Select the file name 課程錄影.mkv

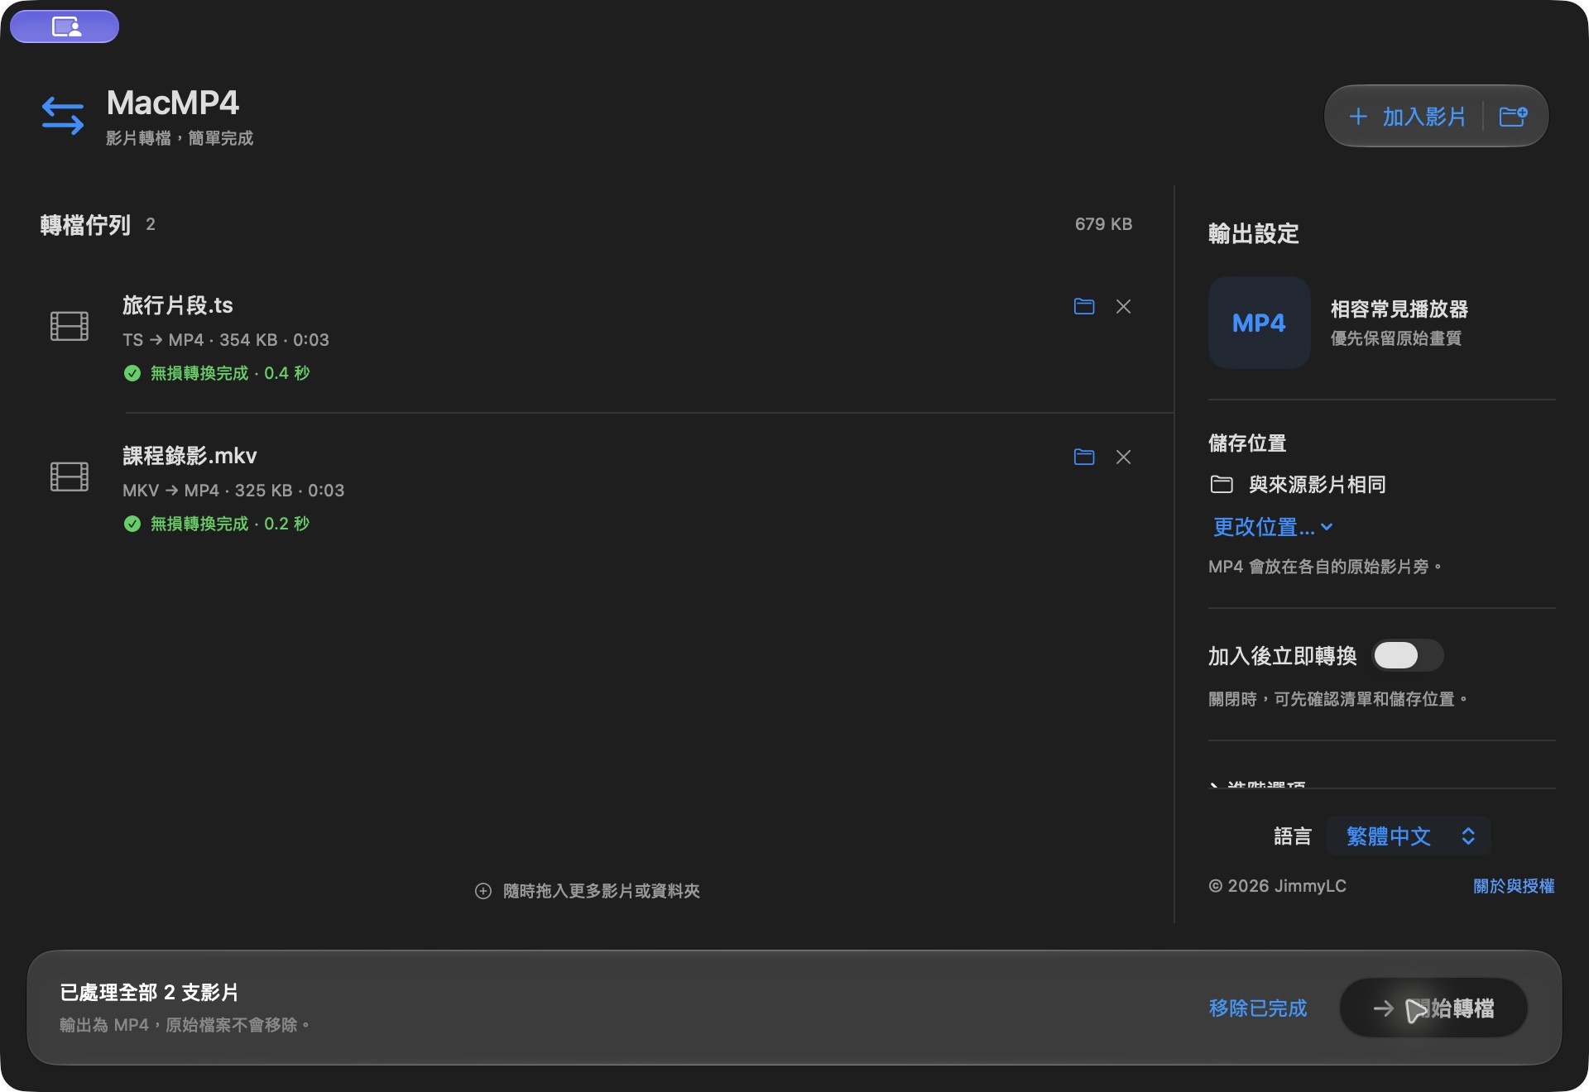point(190,456)
